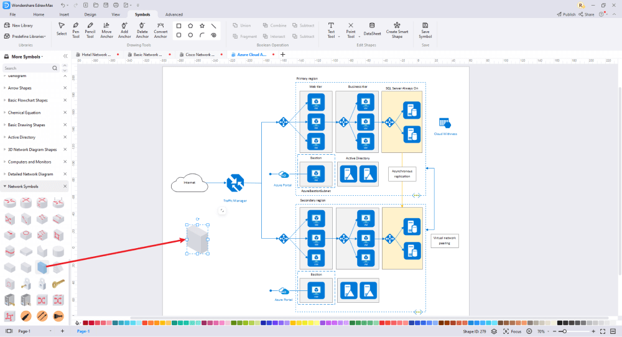The height and width of the screenshot is (337, 622).
Task: Click the Print icon in title bar
Action: (116, 5)
